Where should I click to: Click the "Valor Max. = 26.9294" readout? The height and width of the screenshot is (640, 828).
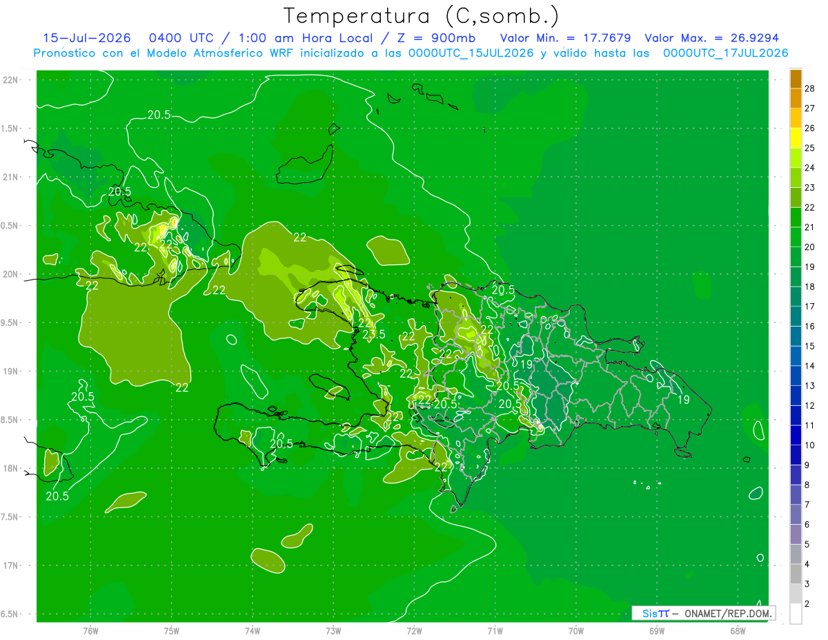coord(711,38)
